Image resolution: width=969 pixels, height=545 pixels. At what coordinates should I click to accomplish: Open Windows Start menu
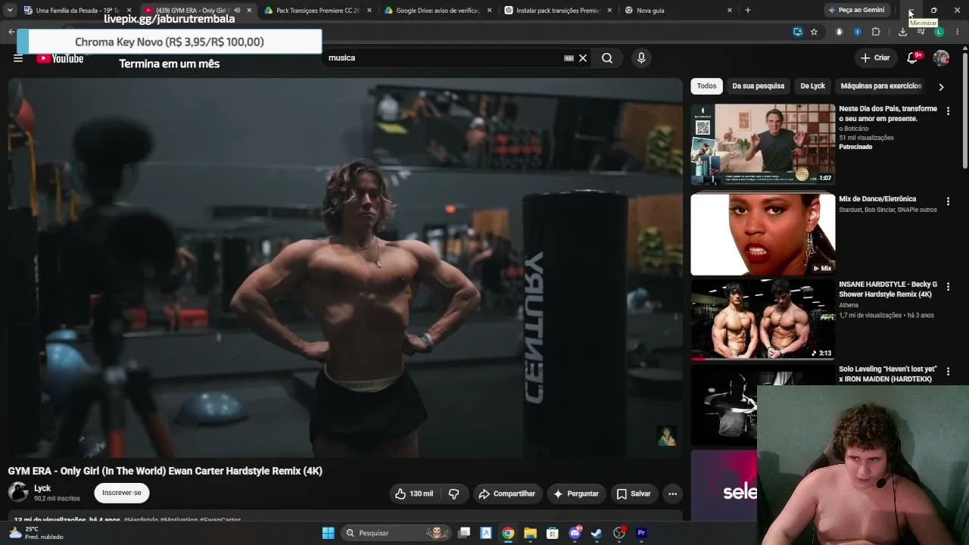(329, 533)
